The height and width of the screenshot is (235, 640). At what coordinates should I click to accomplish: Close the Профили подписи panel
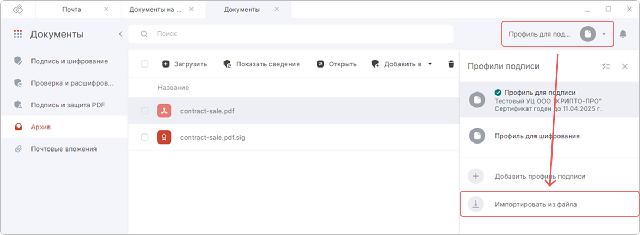625,66
